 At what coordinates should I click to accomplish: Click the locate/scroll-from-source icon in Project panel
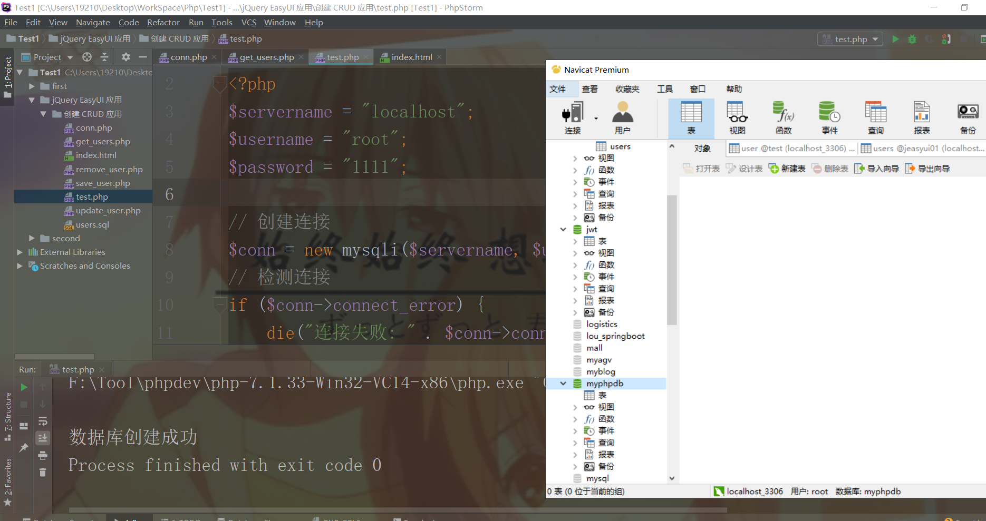[x=87, y=57]
